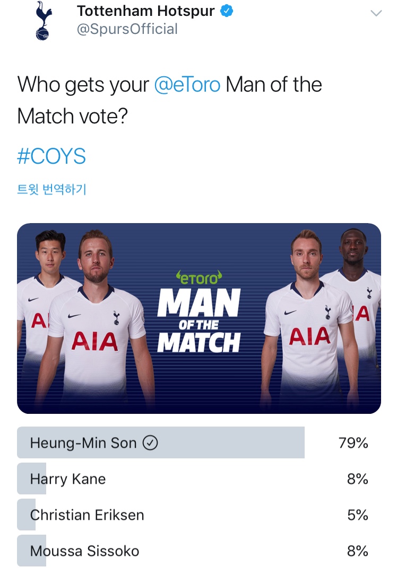Open the @SpursOfficial handle

click(x=127, y=29)
